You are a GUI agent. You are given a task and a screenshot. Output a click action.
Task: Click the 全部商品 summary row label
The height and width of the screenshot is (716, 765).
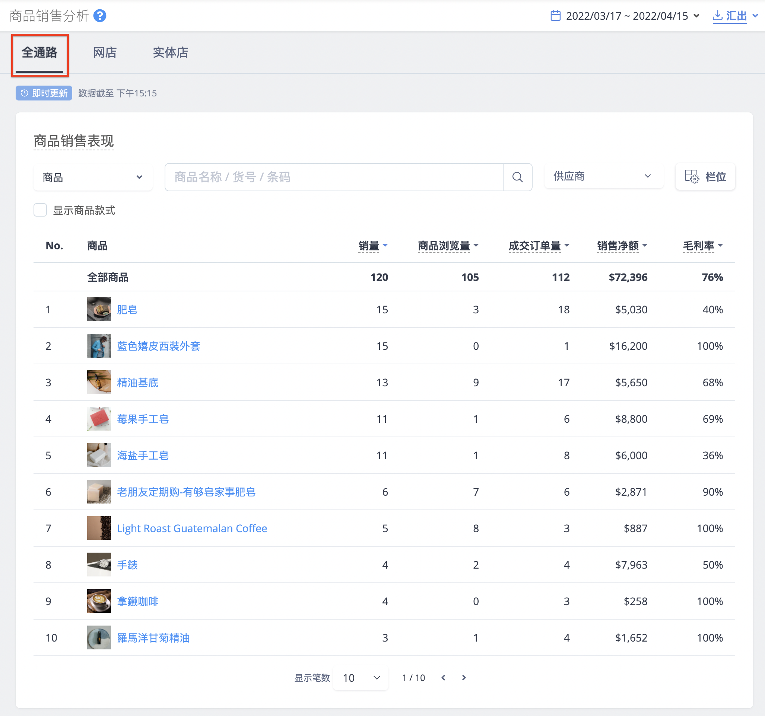point(108,277)
